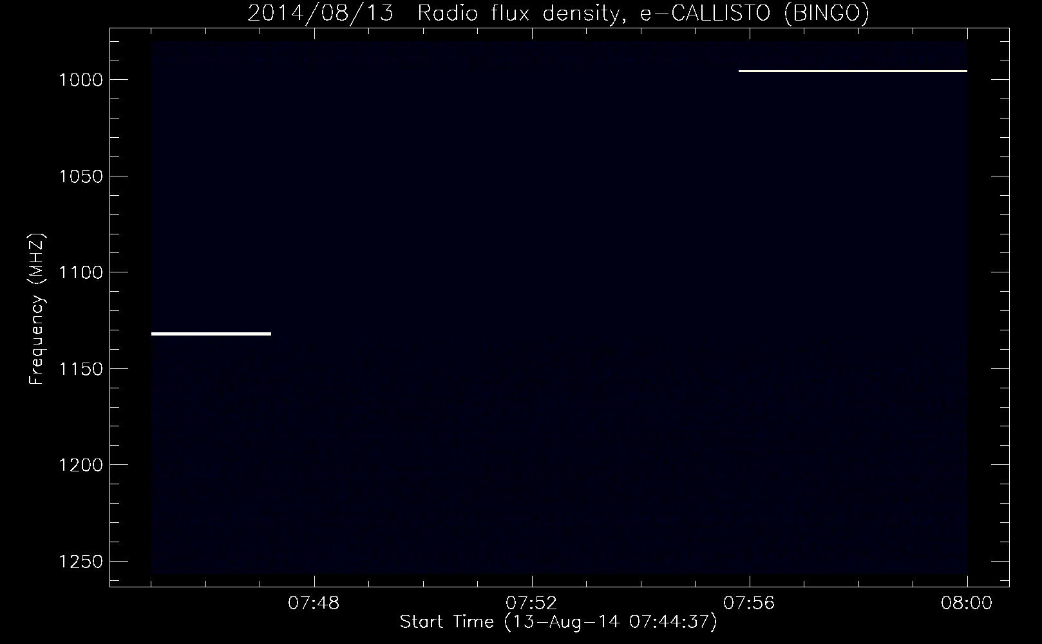Click the "Frequency (MHZ)" axis label
The width and height of the screenshot is (1042, 644).
tap(36, 309)
